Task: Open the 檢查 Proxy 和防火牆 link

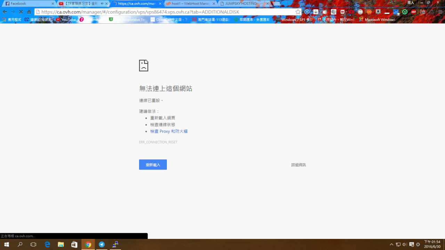Action: tap(169, 131)
